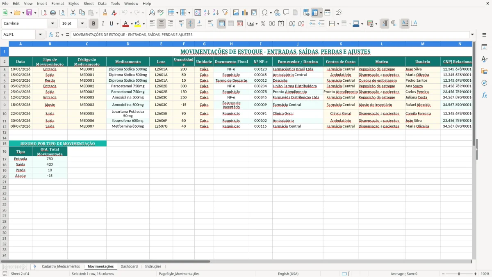
Task: Open the Sheet menu
Action: click(x=89, y=3)
